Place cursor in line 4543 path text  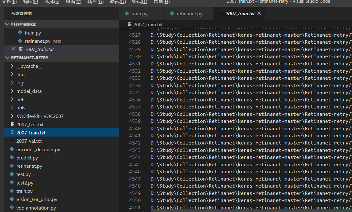point(251,150)
